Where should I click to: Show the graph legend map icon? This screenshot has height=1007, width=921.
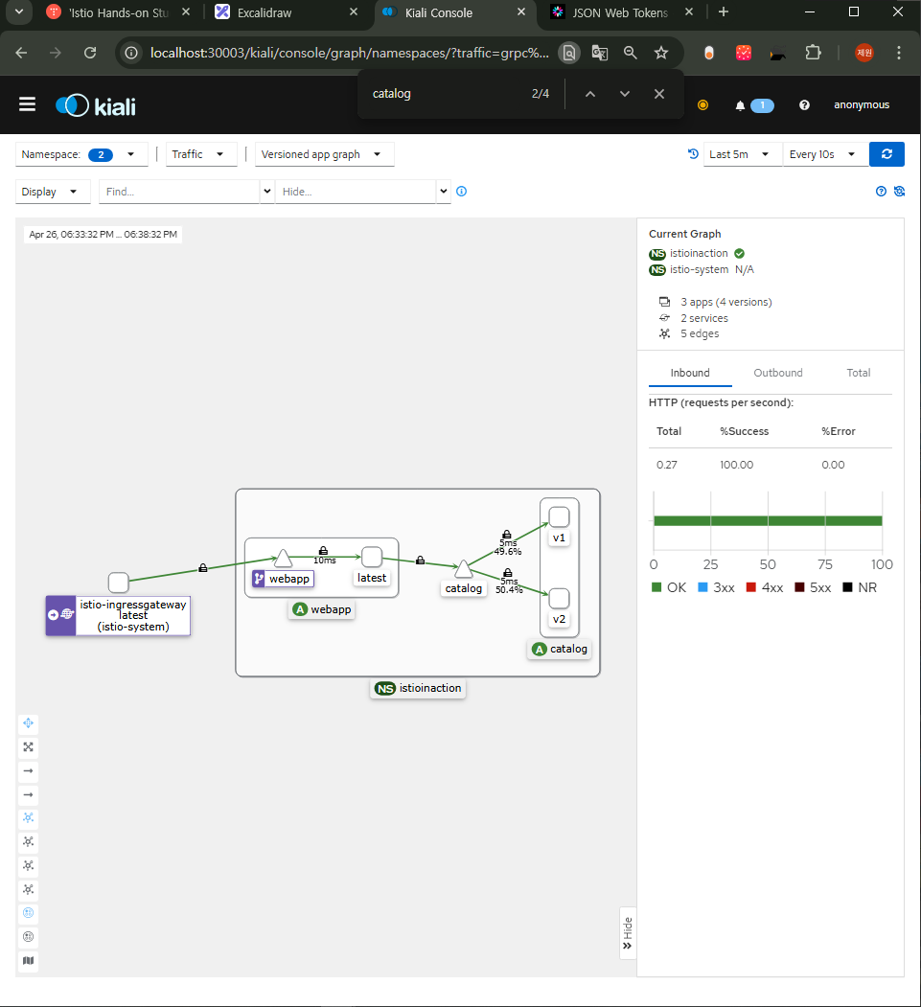(x=28, y=961)
